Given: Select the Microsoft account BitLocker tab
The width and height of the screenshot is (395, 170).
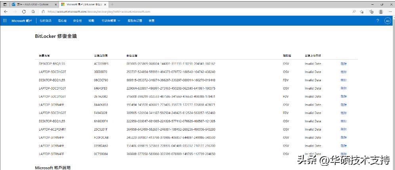Looking at the screenshot, I should click(x=84, y=4).
